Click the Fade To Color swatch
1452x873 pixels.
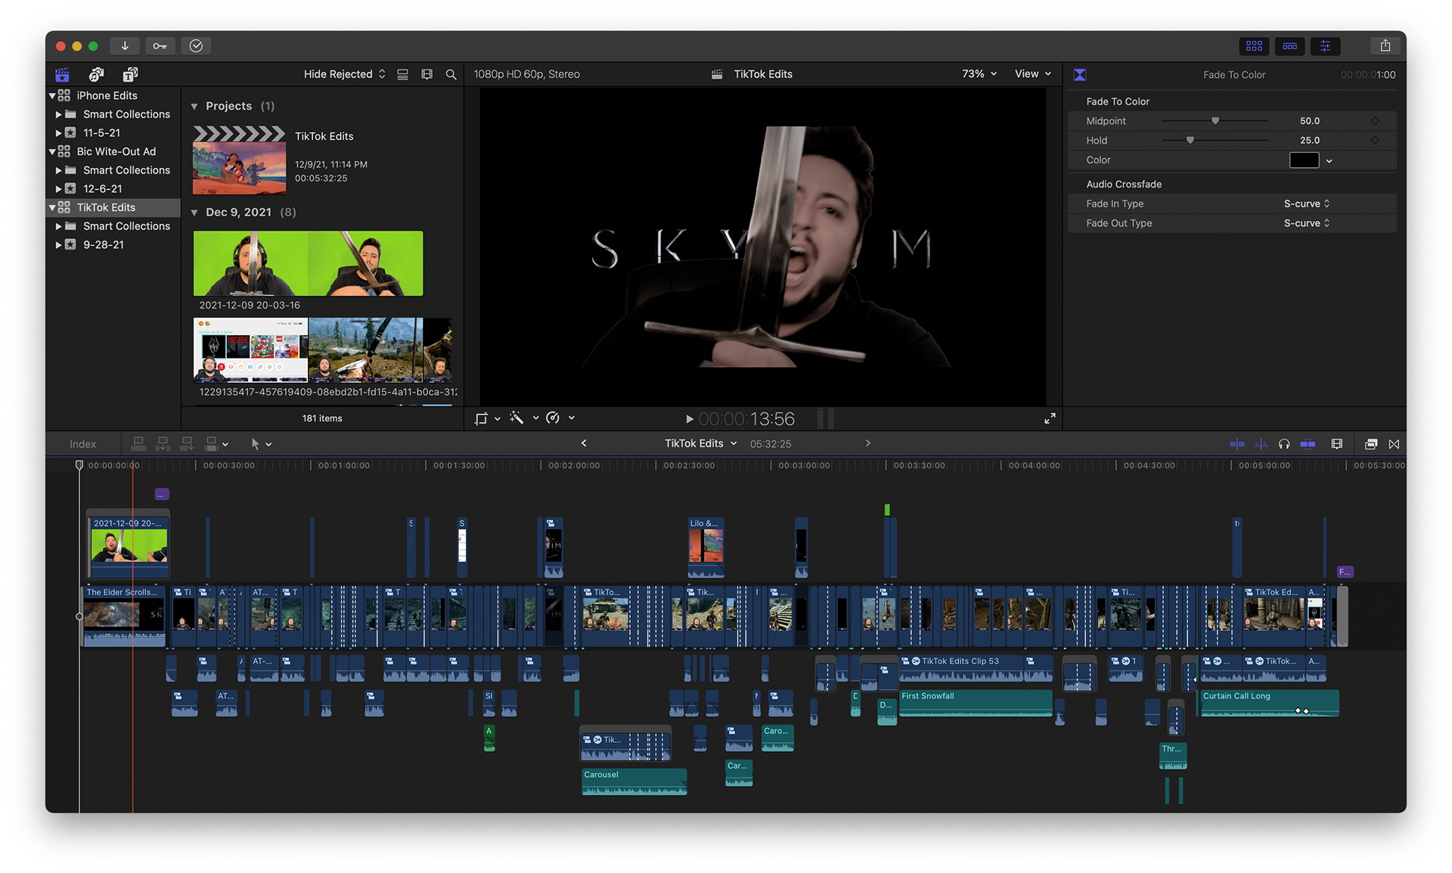coord(1303,160)
